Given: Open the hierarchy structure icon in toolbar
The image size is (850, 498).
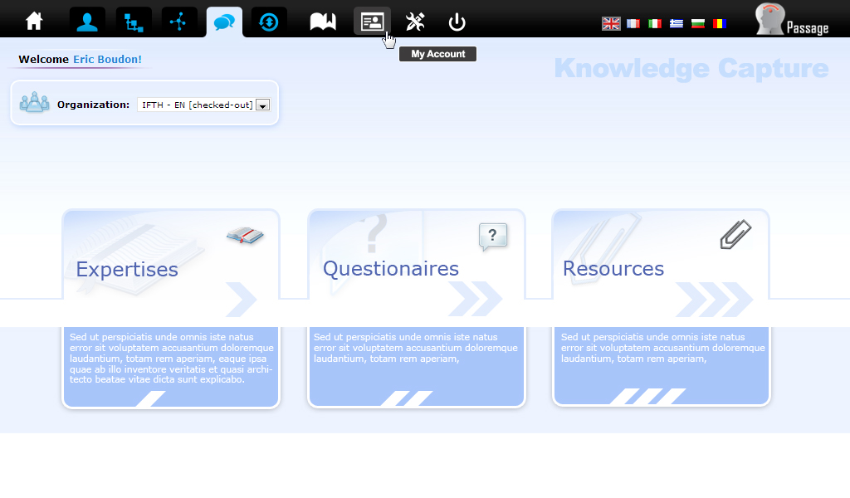Looking at the screenshot, I should 134,22.
